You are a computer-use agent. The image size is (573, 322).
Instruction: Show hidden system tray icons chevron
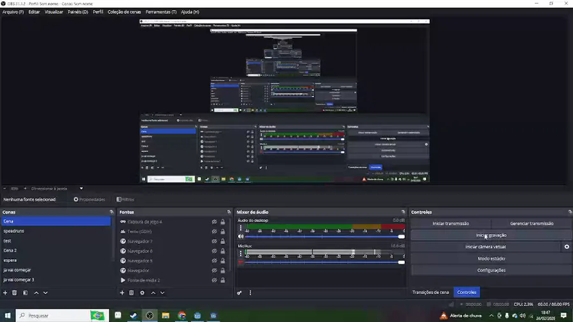pyautogui.click(x=491, y=316)
